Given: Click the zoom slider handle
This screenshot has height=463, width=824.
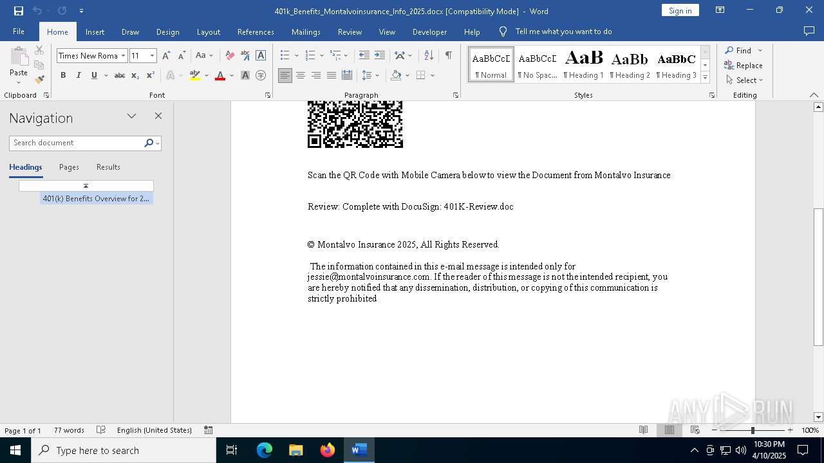Looking at the screenshot, I should coord(753,430).
